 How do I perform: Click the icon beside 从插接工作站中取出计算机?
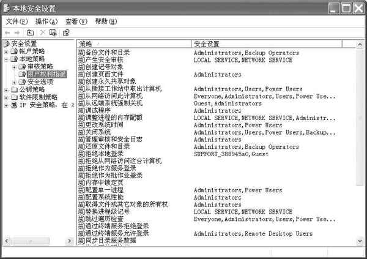pos(81,89)
